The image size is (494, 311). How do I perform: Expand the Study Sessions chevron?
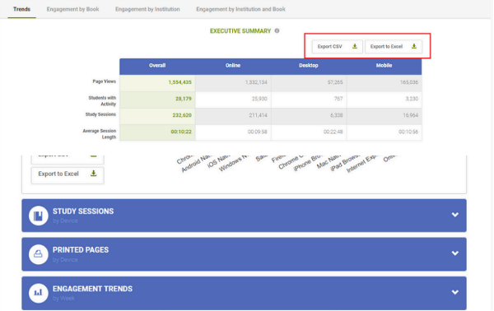click(455, 215)
